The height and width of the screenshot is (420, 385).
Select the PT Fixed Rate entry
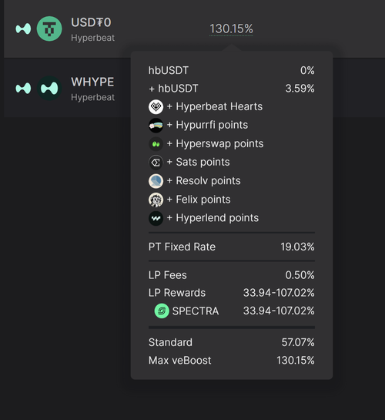pyautogui.click(x=232, y=247)
